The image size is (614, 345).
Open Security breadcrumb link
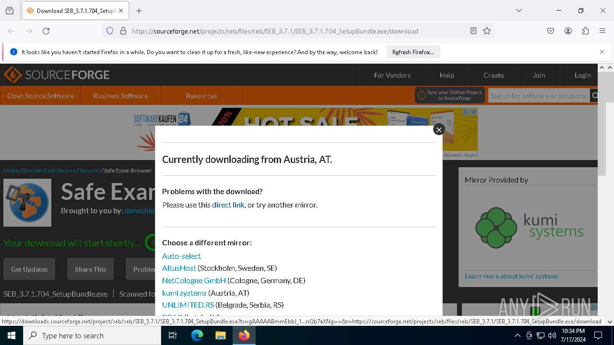click(x=90, y=171)
